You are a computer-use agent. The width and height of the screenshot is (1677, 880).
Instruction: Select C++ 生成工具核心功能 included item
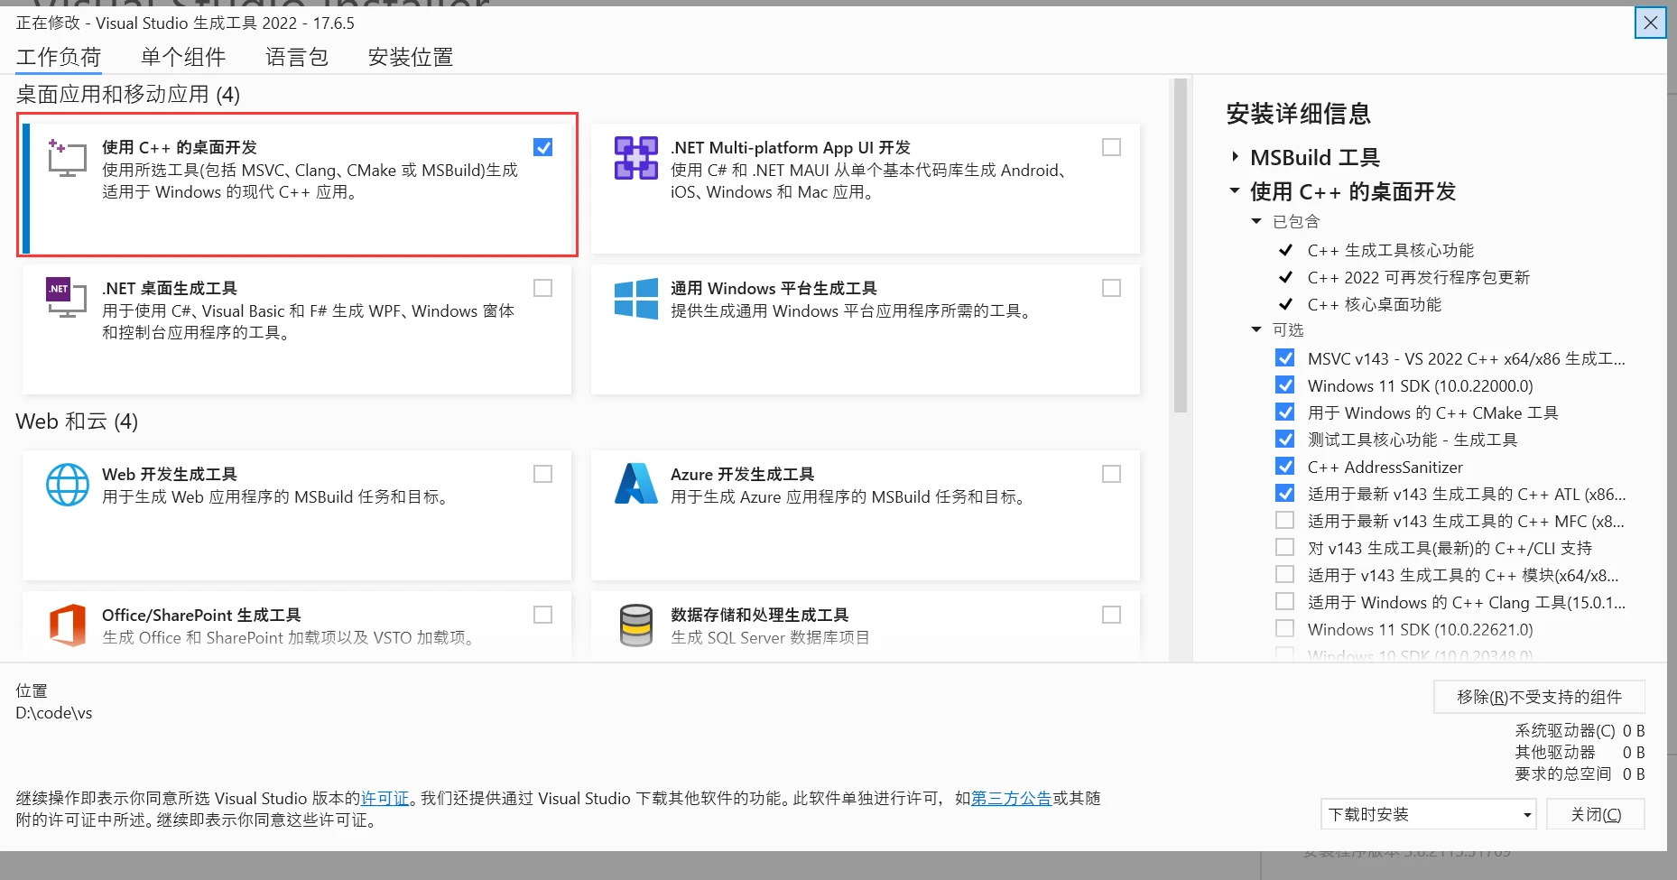point(1391,250)
